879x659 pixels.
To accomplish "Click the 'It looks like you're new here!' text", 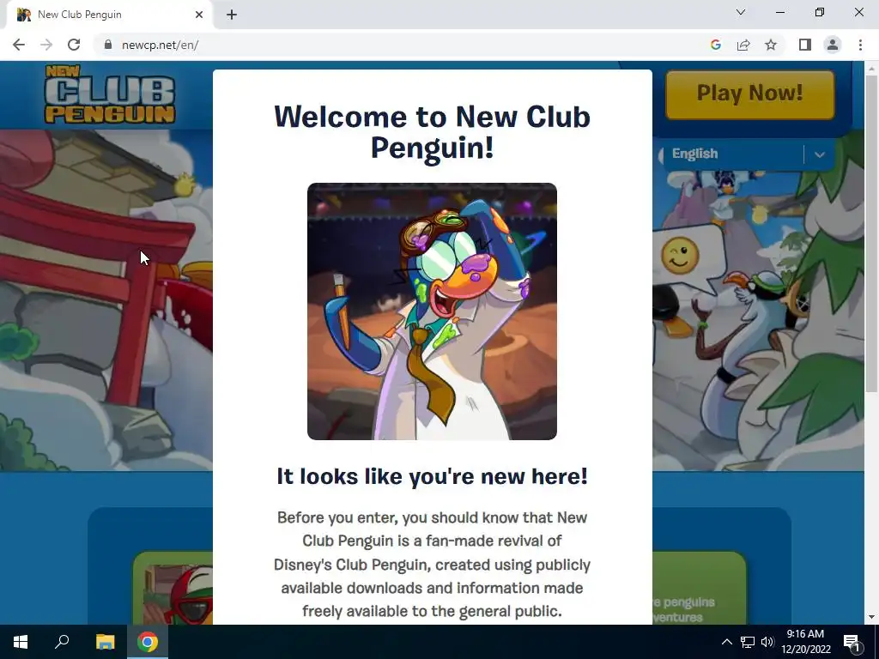I will pyautogui.click(x=432, y=476).
